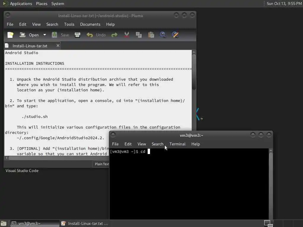Click the Pluma horizontal scrollbar left arrow
The height and width of the screenshot is (227, 303).
7,158
